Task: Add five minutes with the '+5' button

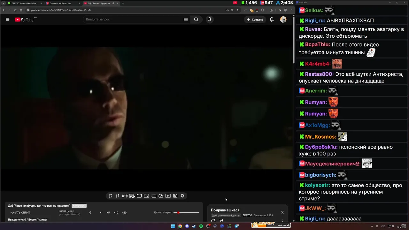Action: coord(108,213)
